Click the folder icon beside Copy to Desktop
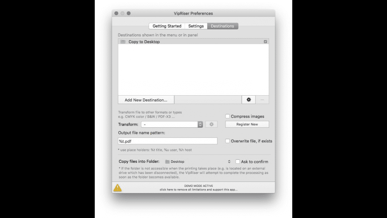Screen dimensions: 387x218 click(123, 42)
